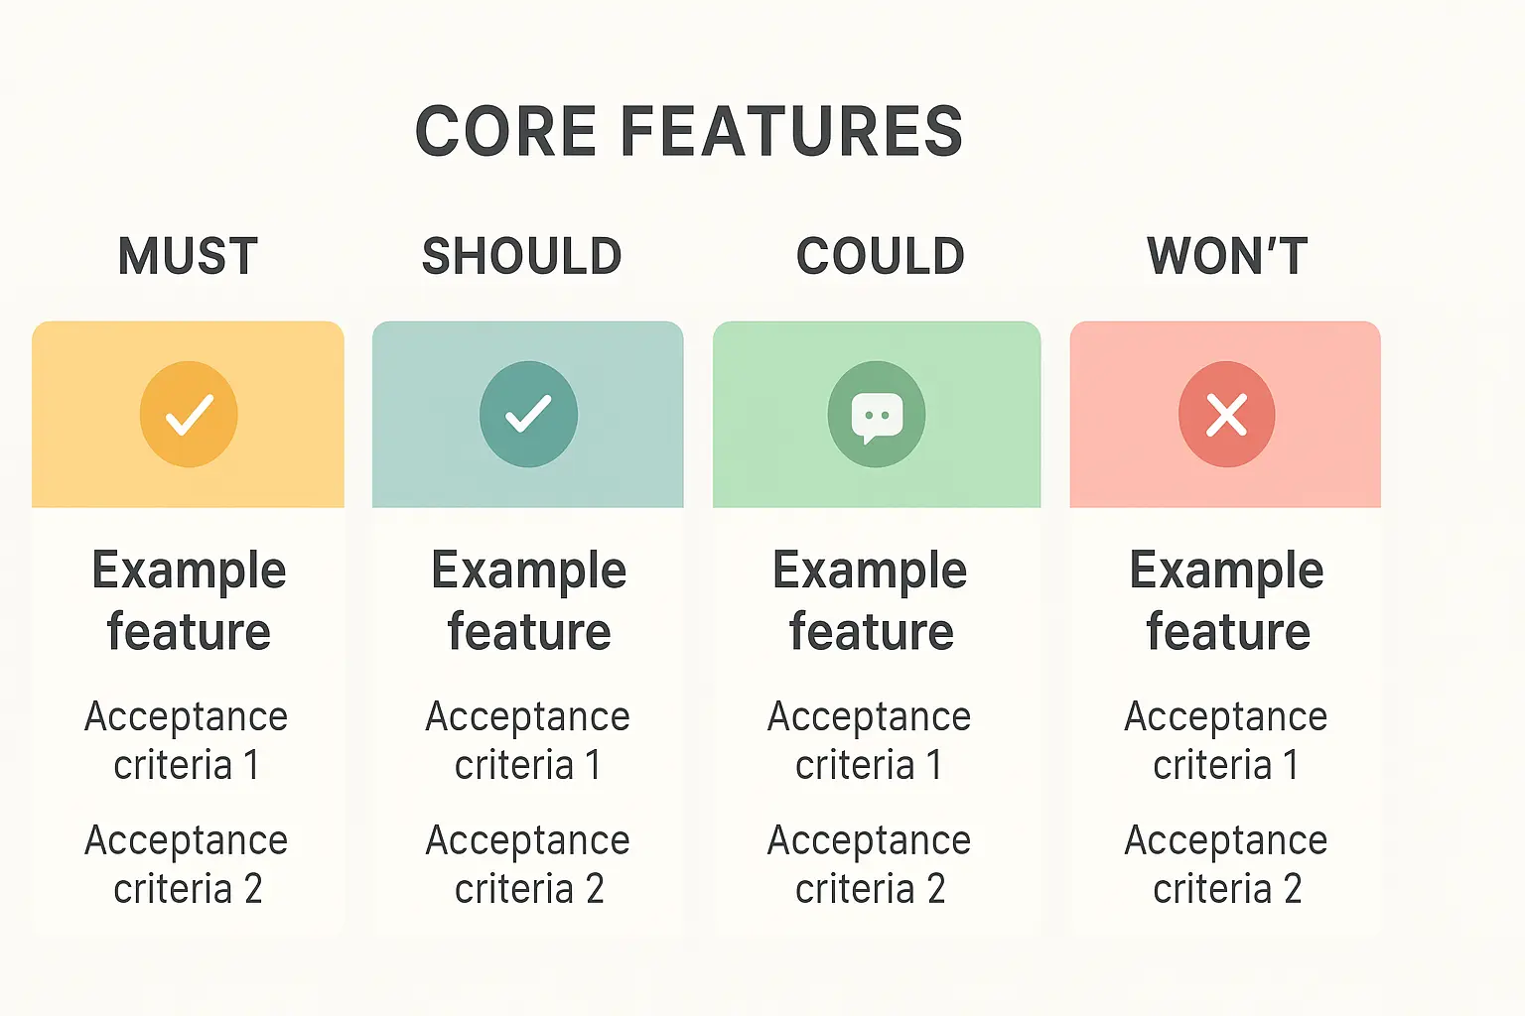Click the yellow MUST card header
Viewport: 1525px width, 1016px height.
point(188,414)
